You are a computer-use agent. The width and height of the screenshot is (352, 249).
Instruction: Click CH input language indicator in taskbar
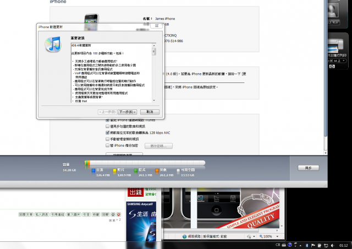click(x=278, y=245)
